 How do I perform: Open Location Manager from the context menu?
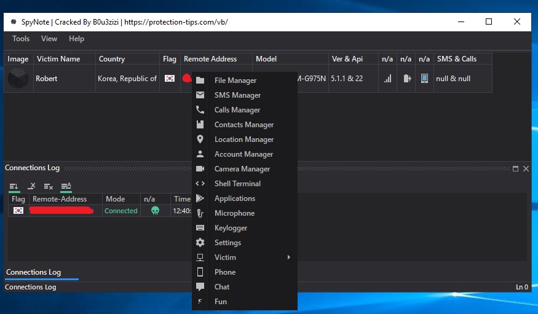244,139
